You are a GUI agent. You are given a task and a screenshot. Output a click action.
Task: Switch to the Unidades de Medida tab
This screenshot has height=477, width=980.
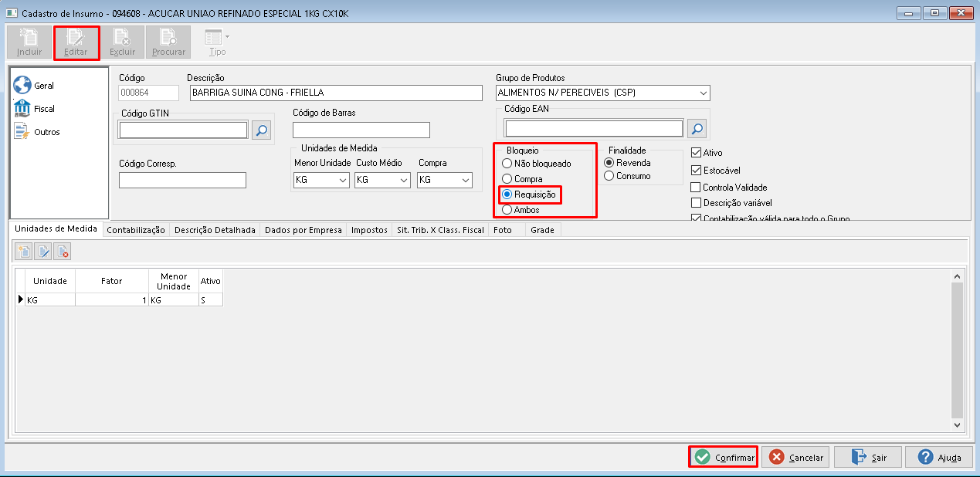(x=56, y=229)
